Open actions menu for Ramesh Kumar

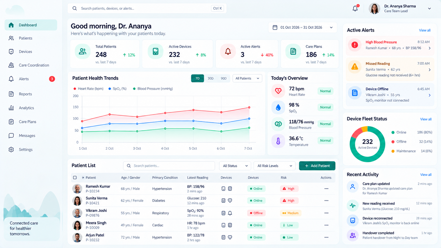click(x=326, y=189)
